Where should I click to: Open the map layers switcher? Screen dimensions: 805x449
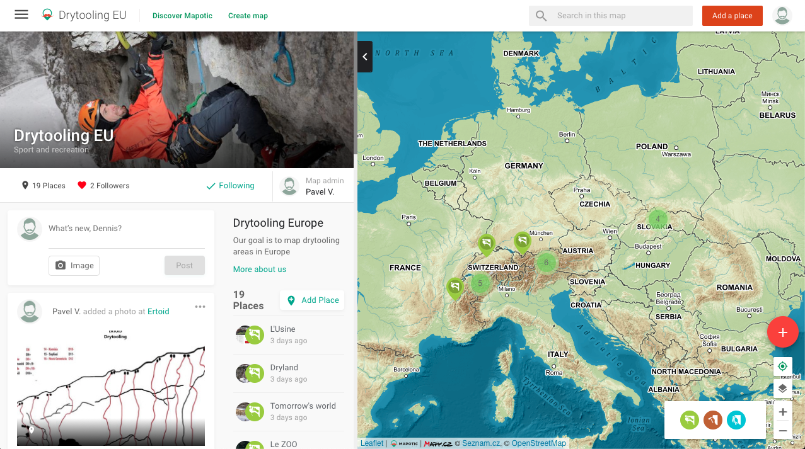click(782, 389)
